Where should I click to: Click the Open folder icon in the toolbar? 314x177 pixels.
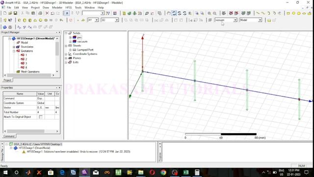click(x=10, y=13)
